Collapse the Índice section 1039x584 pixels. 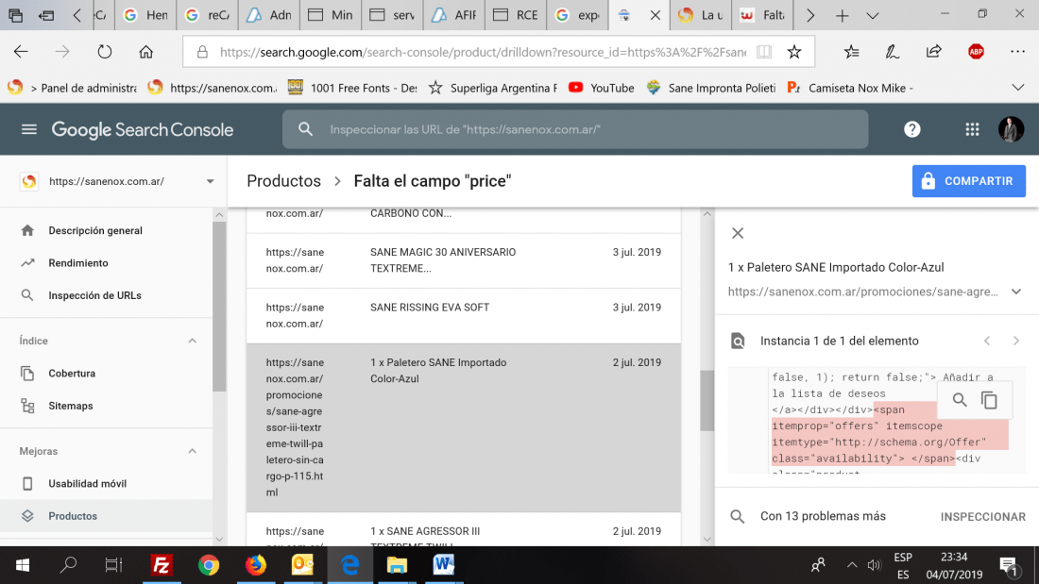(x=192, y=341)
